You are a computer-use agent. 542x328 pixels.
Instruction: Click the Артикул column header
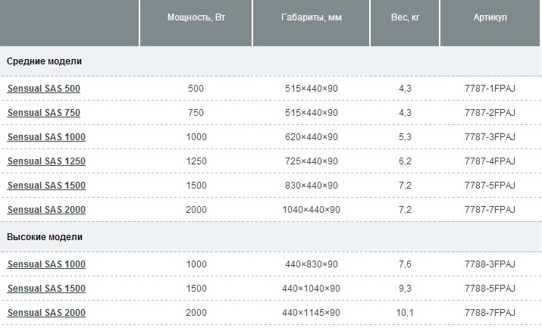tap(490, 17)
